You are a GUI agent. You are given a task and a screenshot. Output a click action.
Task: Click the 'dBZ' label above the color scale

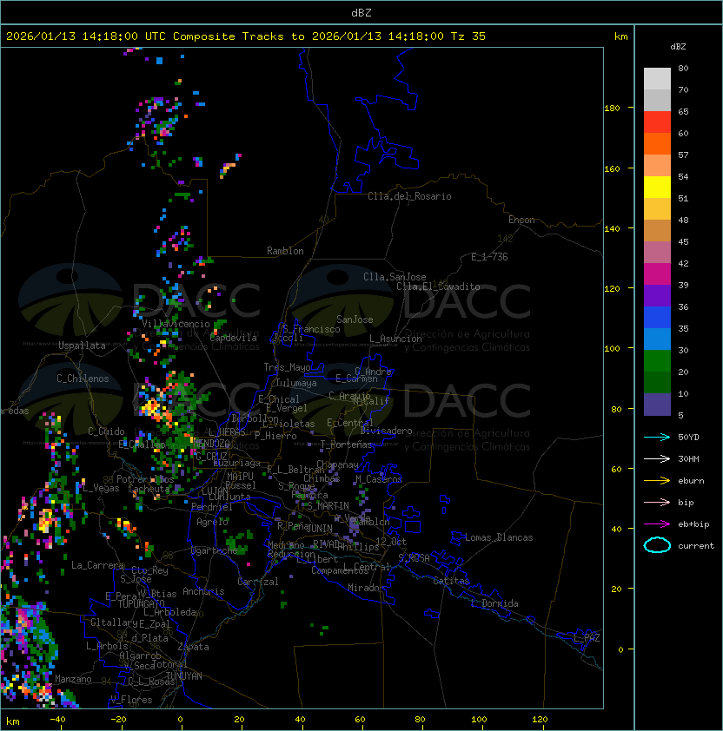[678, 47]
